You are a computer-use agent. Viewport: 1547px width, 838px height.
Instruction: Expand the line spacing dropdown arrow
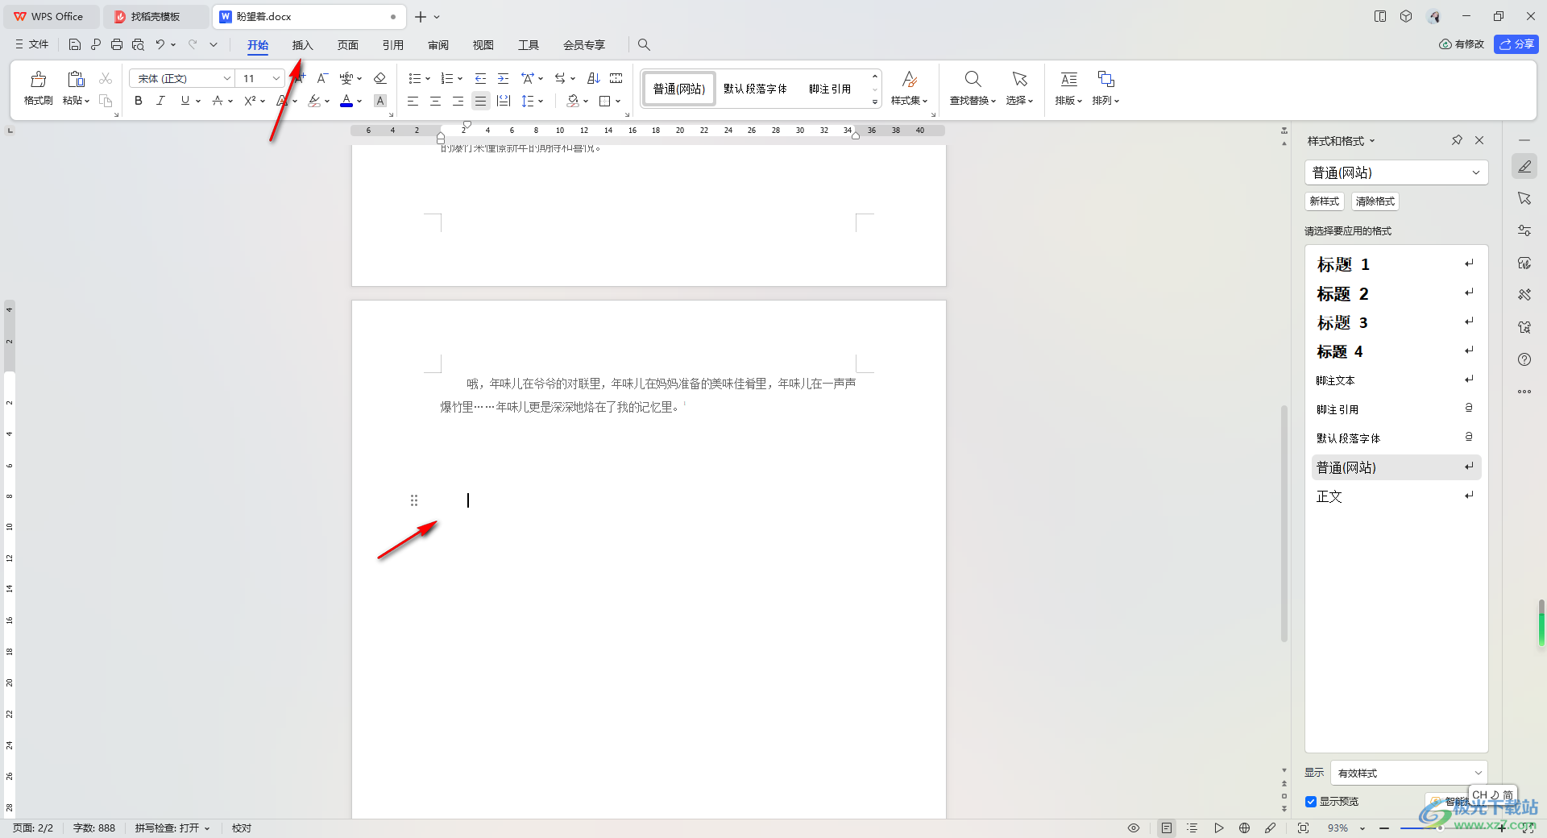pyautogui.click(x=541, y=102)
